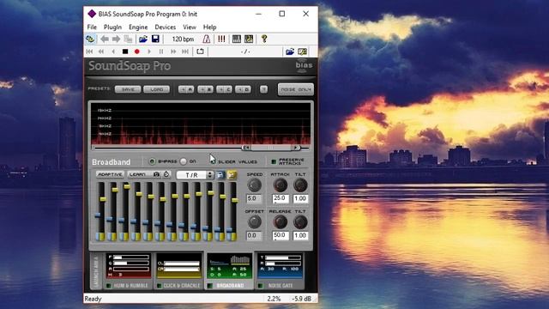Open the Help menu
This screenshot has height=309, width=549.
[209, 27]
